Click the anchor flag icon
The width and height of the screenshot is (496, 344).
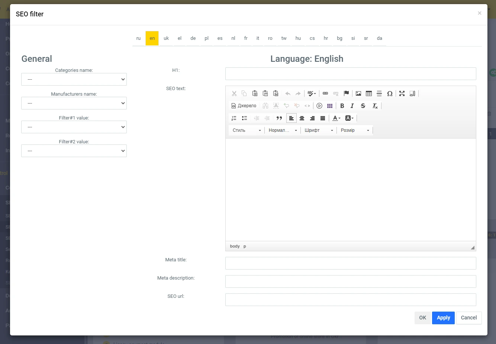tap(346, 93)
